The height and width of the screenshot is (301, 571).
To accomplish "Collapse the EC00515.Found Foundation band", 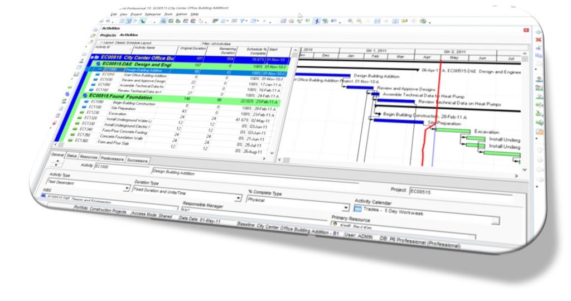I will 81,96.
